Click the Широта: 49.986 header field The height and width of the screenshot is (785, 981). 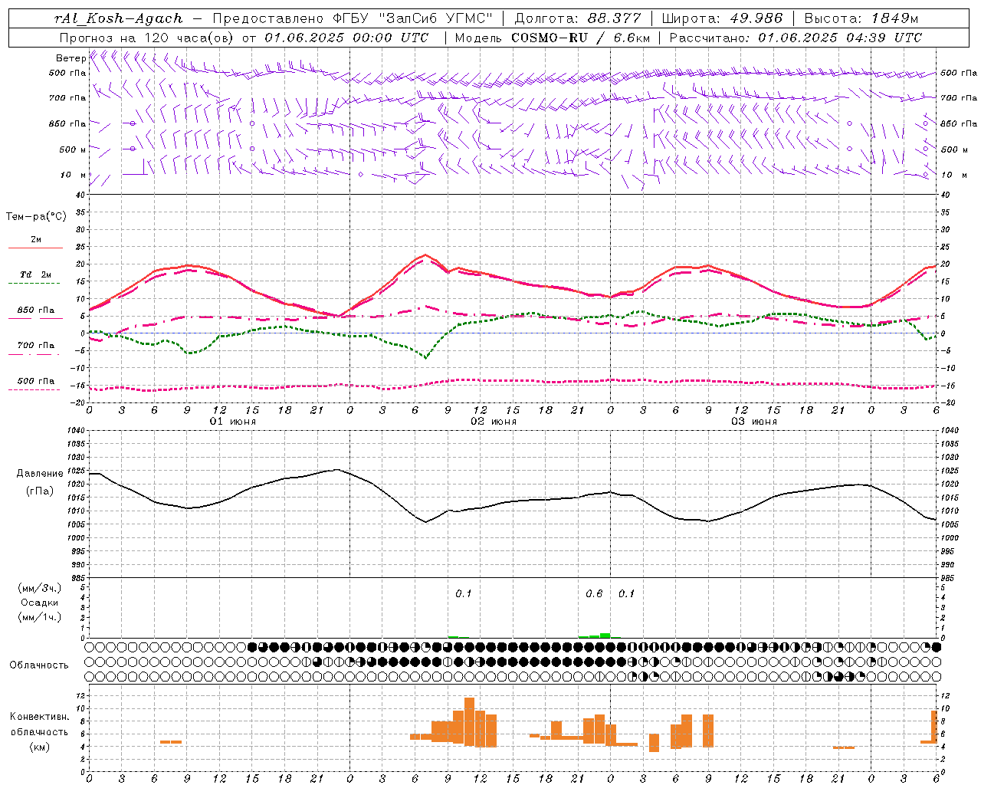[722, 18]
